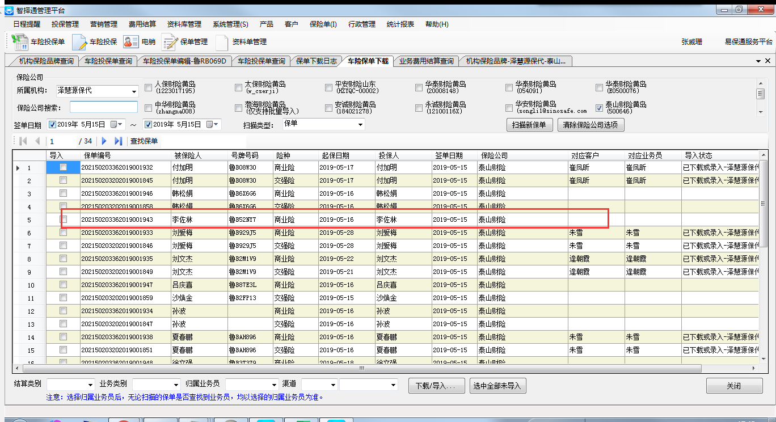Switch to the 保单下载日志 tab
This screenshot has width=776, height=422.
[x=316, y=61]
